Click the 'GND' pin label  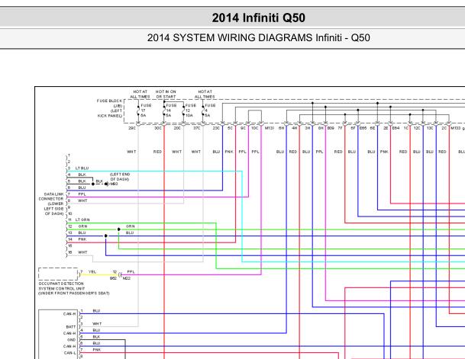pos(72,340)
